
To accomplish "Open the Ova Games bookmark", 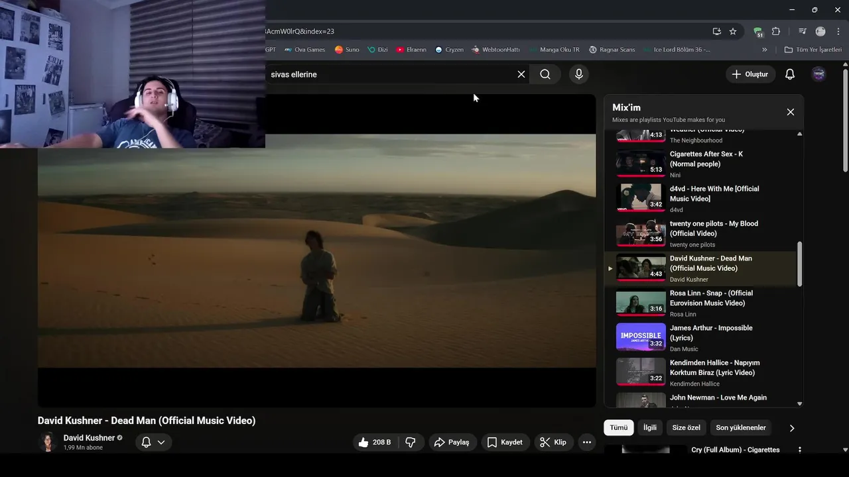I will (304, 50).
